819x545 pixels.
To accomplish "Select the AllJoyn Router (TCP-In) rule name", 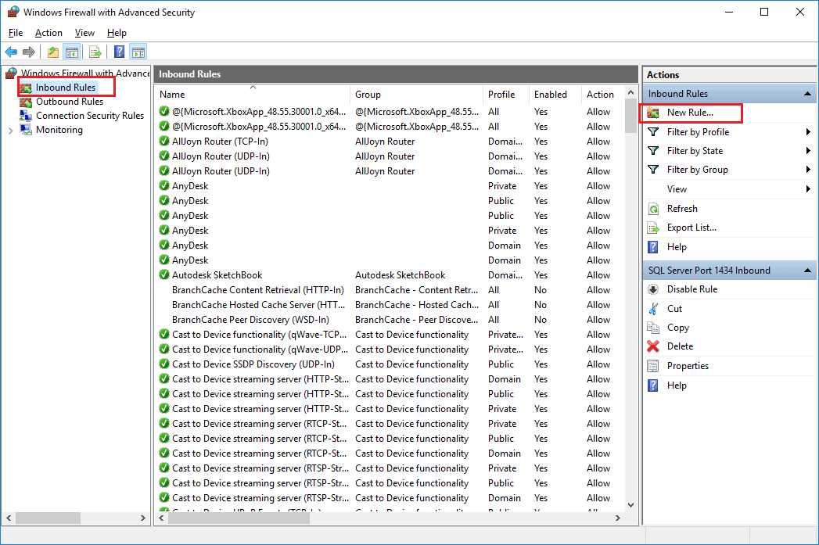I will 220,142.
